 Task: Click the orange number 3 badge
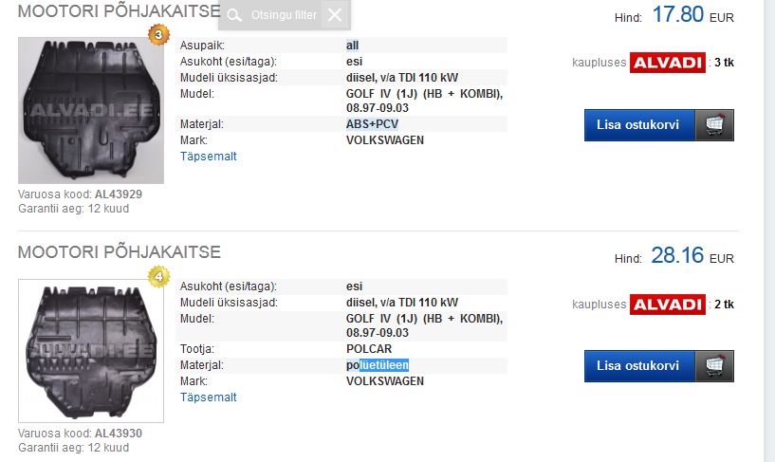coord(158,34)
